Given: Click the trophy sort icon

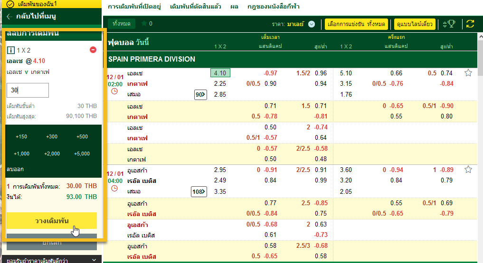Looking at the screenshot, I should pos(449,24).
